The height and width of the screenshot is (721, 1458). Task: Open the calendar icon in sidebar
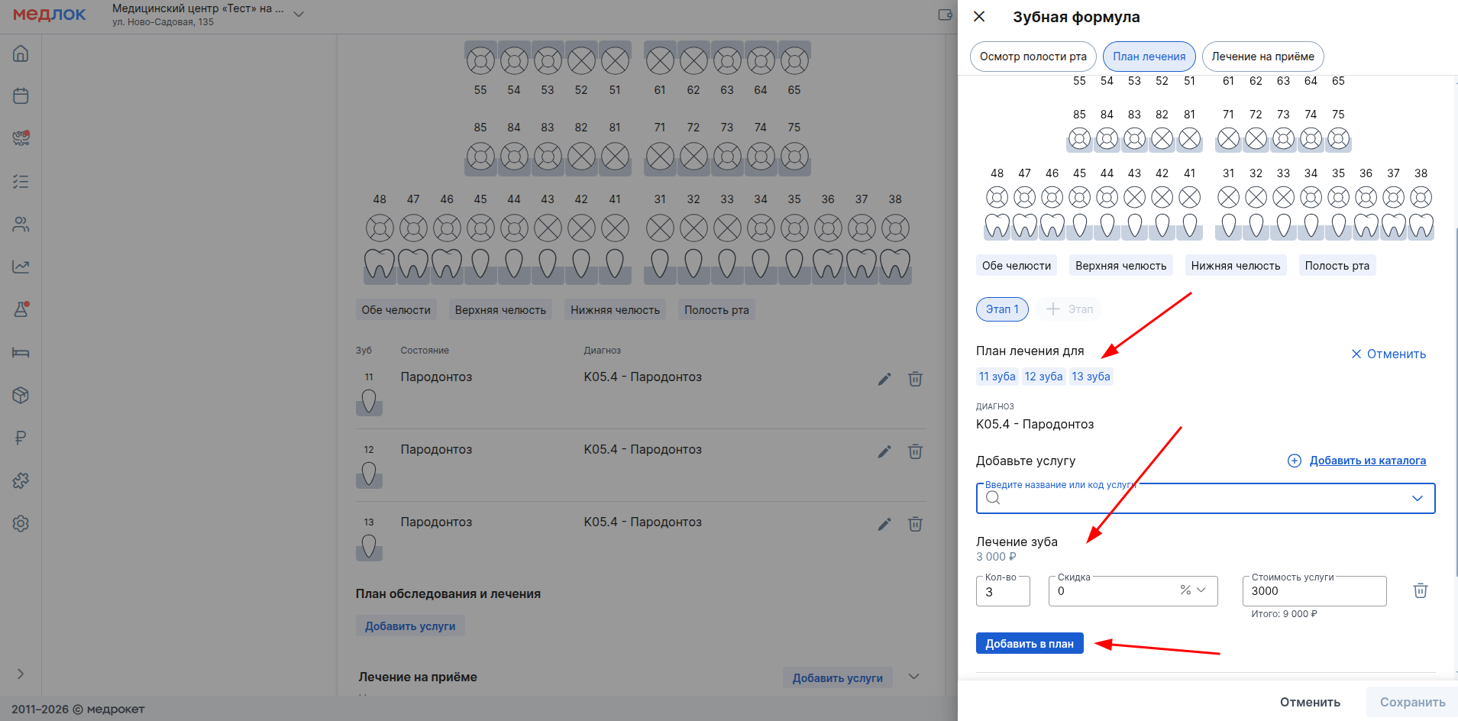(x=21, y=96)
